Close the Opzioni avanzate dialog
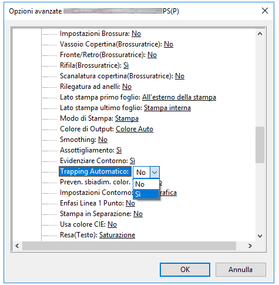 click(x=265, y=11)
